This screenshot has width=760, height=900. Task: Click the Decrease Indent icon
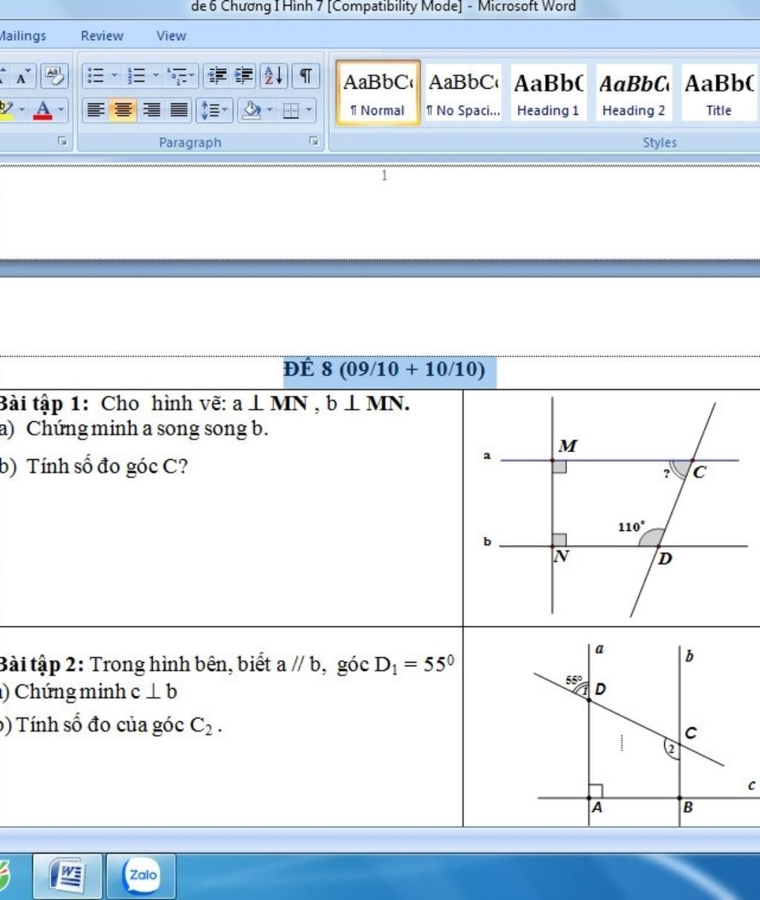click(x=217, y=75)
